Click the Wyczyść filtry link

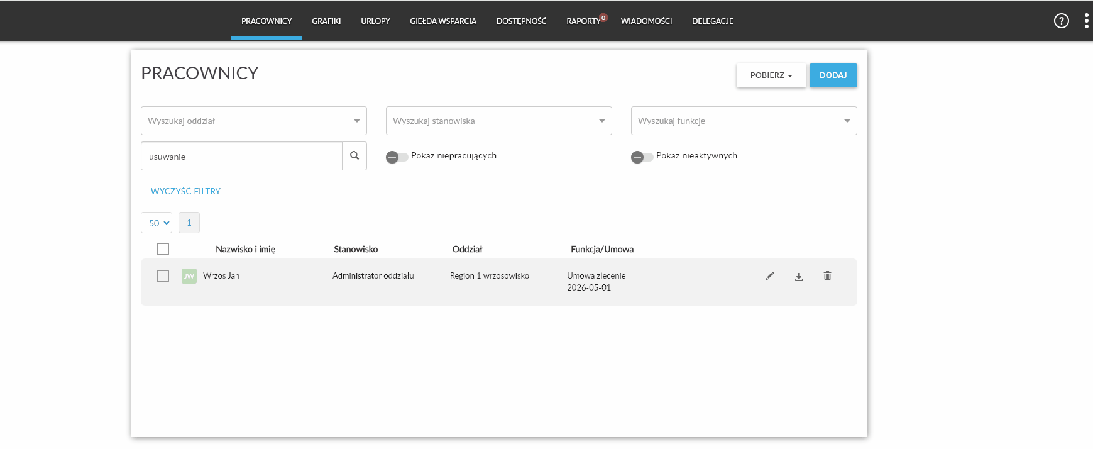186,191
